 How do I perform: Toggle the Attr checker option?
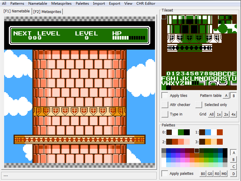(165, 105)
